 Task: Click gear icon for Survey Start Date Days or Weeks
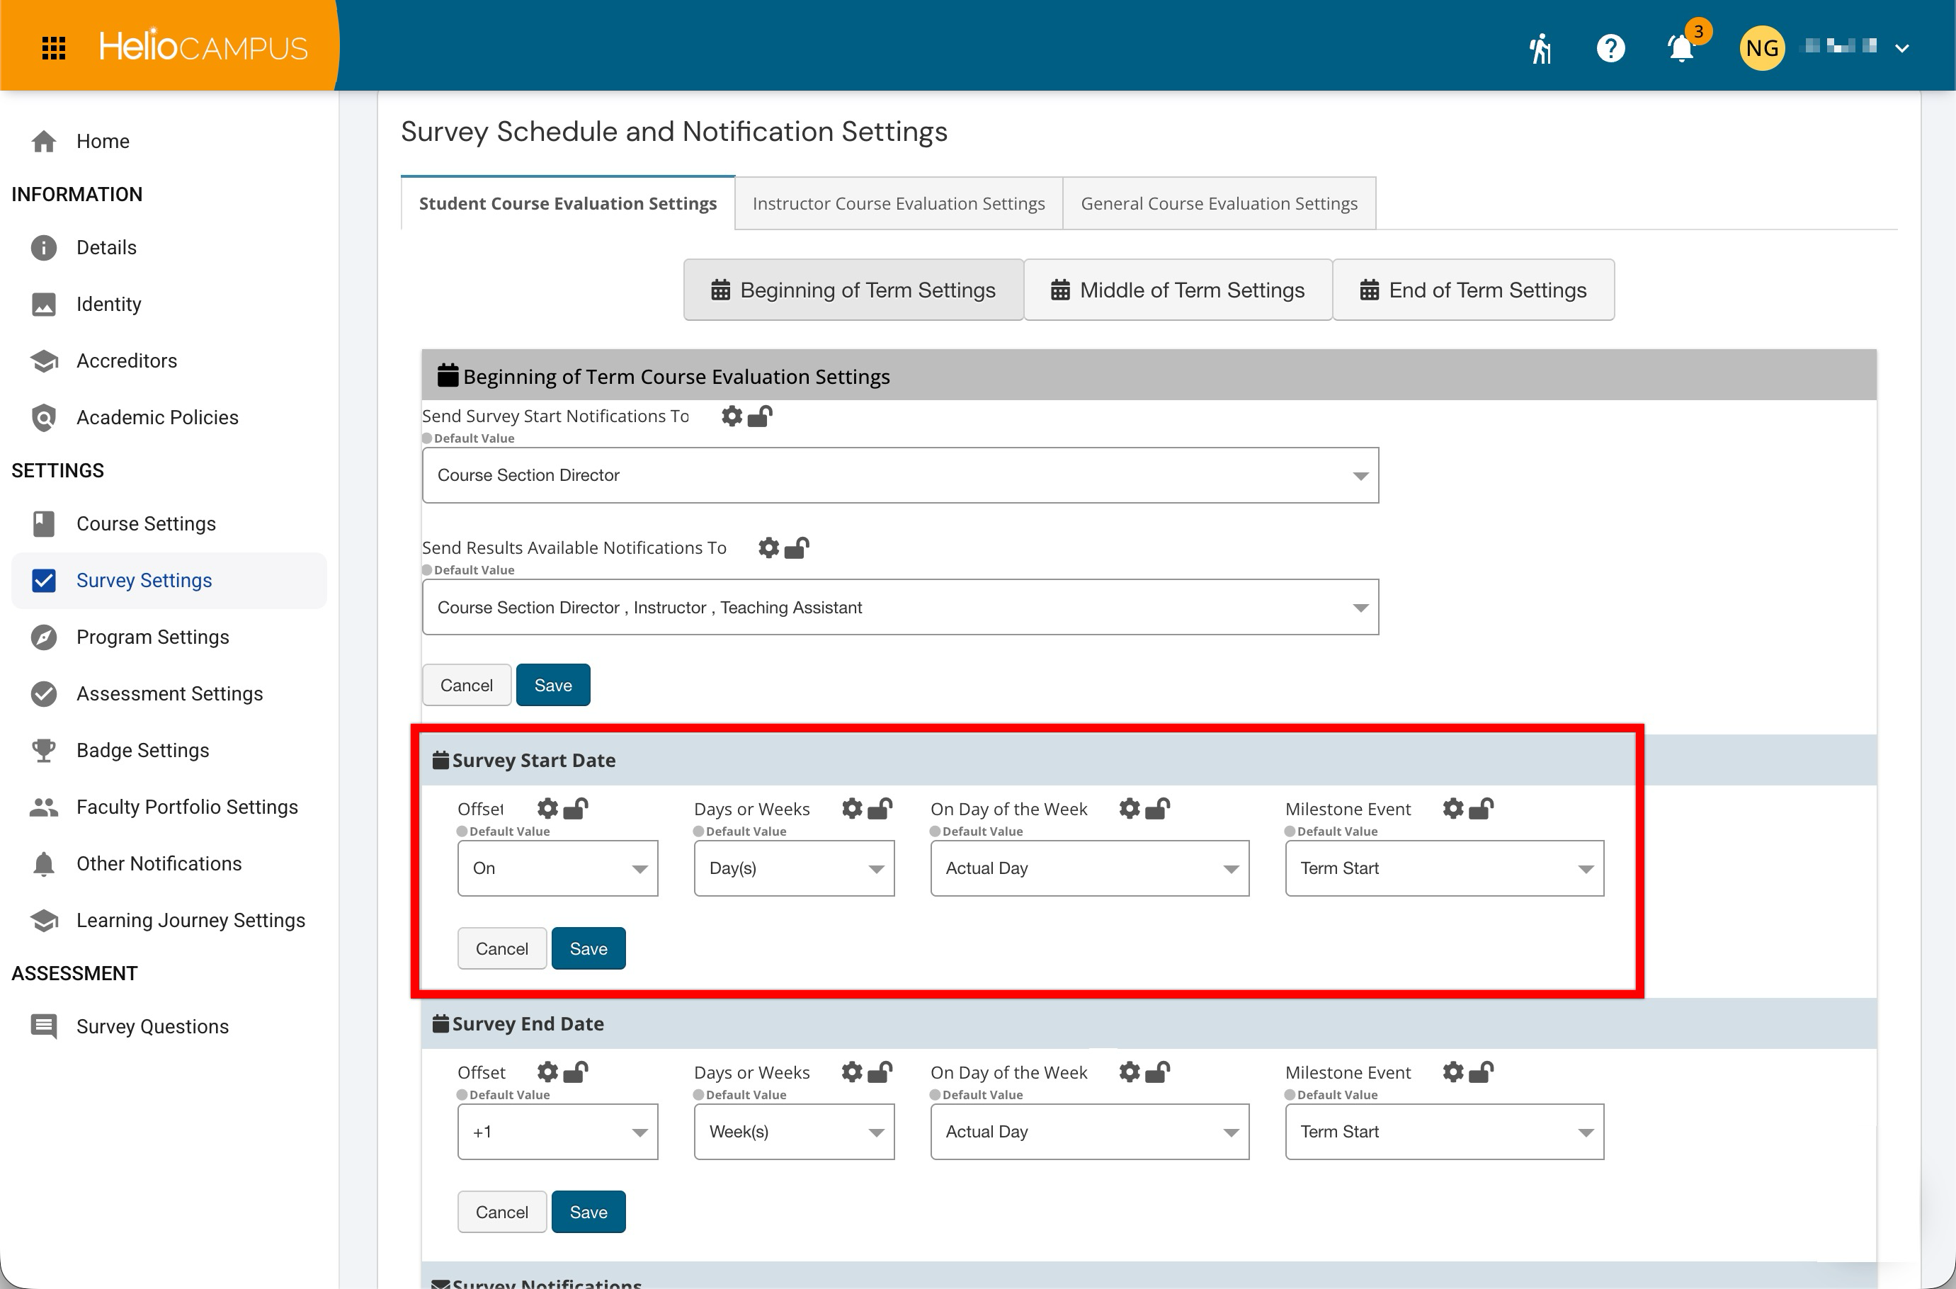point(852,809)
